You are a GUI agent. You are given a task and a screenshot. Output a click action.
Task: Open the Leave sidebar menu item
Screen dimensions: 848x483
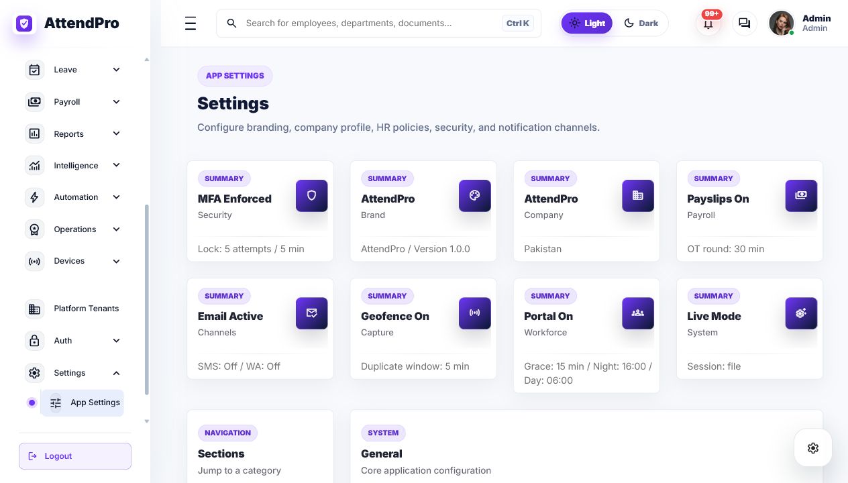click(74, 70)
